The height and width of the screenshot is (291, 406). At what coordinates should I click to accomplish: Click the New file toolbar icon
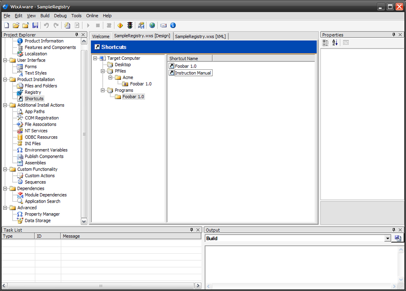coord(7,25)
